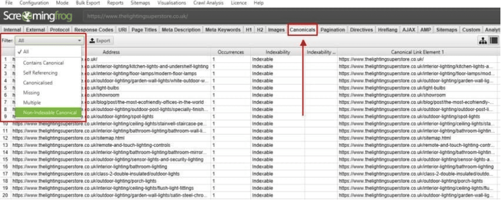Switch to the External tab
Image resolution: width=504 pixels, height=209 pixels.
[x=35, y=30]
